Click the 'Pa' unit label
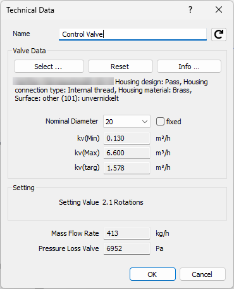Screen dimensions: 234x289 pos(159,248)
